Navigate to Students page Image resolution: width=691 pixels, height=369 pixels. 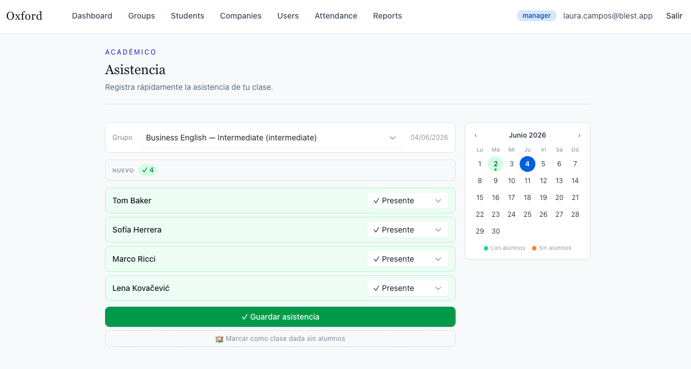pos(188,16)
